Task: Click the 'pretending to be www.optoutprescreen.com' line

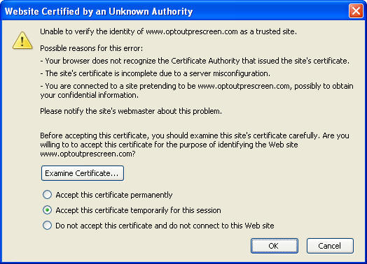Action: pyautogui.click(x=197, y=91)
